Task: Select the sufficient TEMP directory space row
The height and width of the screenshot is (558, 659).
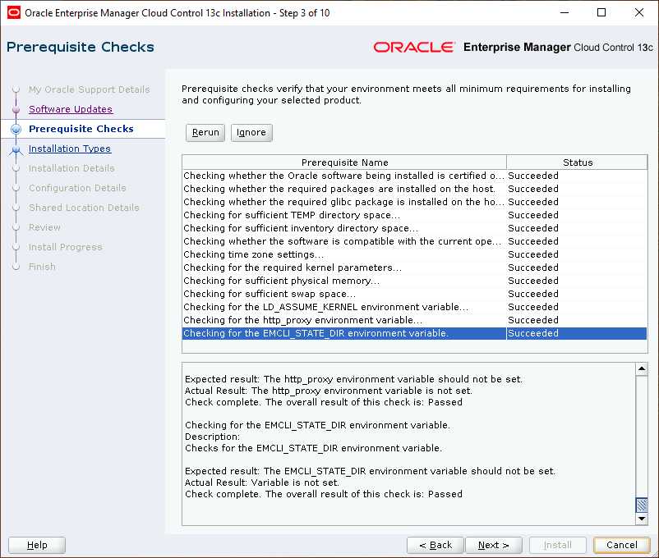Action: [414, 215]
